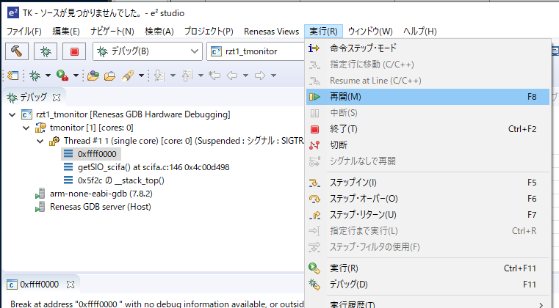Select the rzt1_tmonitor launch configuration field

255,51
